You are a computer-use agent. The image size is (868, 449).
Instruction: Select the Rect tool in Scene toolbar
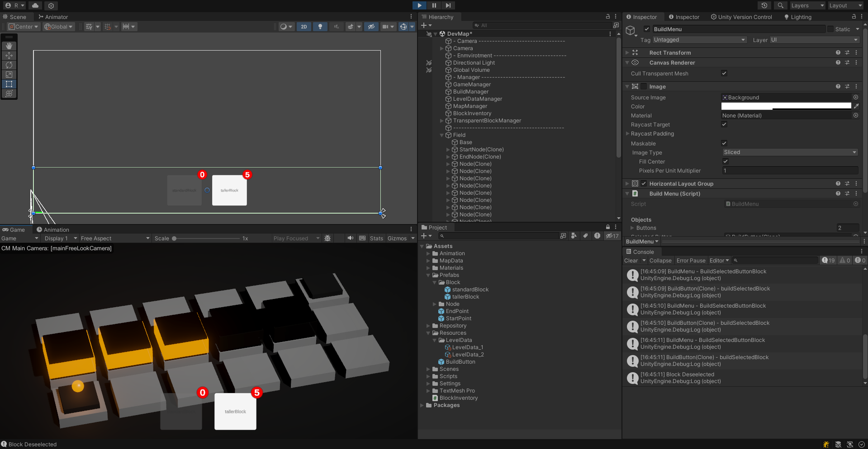[x=9, y=84]
